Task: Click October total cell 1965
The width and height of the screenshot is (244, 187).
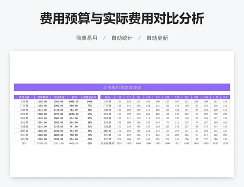Action: coord(206,144)
